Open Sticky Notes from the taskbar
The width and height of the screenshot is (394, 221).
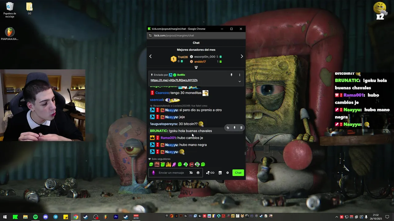(x=66, y=217)
